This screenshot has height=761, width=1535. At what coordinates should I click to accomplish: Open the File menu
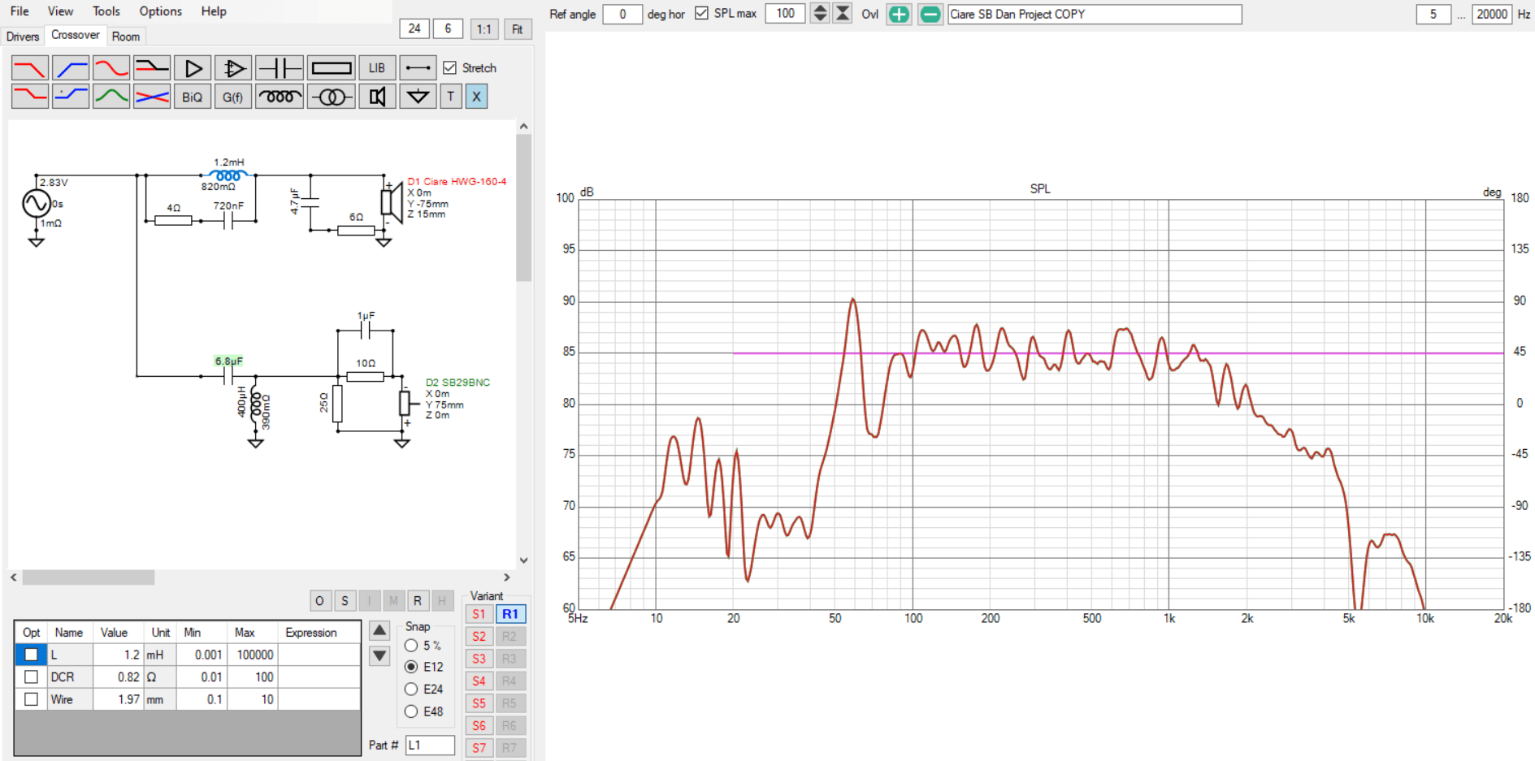click(x=20, y=11)
